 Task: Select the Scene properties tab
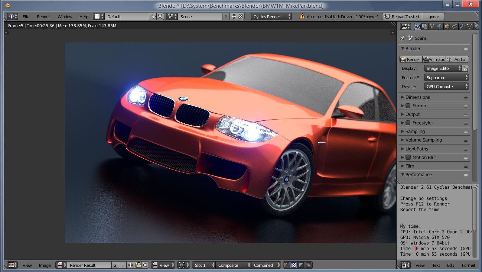(x=432, y=26)
